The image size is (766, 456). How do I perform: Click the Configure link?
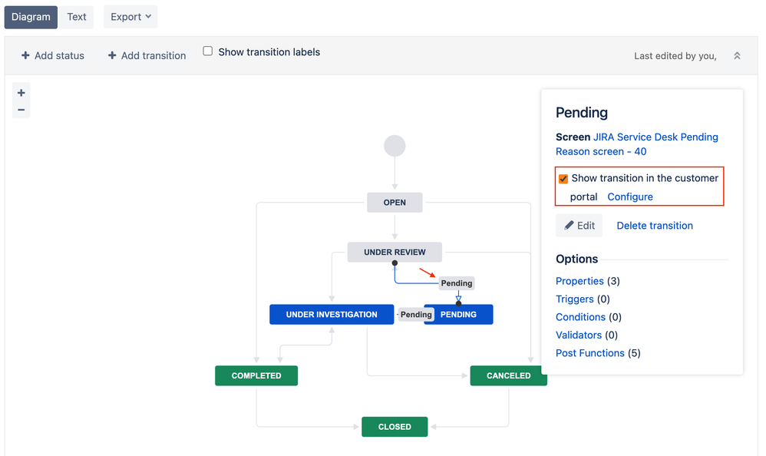[x=630, y=197]
